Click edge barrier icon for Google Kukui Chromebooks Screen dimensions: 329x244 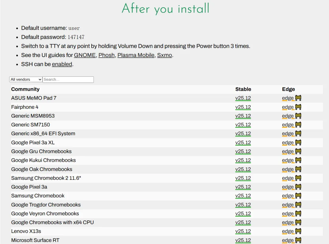coord(298,160)
